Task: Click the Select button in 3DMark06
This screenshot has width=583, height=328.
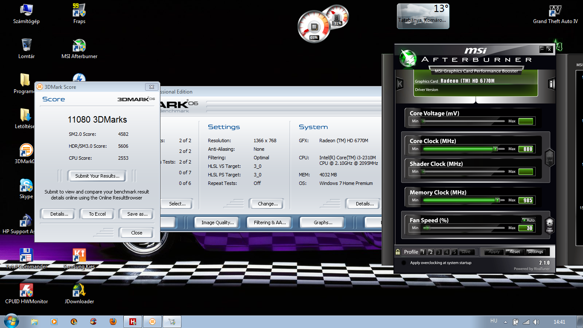Action: coord(177,204)
